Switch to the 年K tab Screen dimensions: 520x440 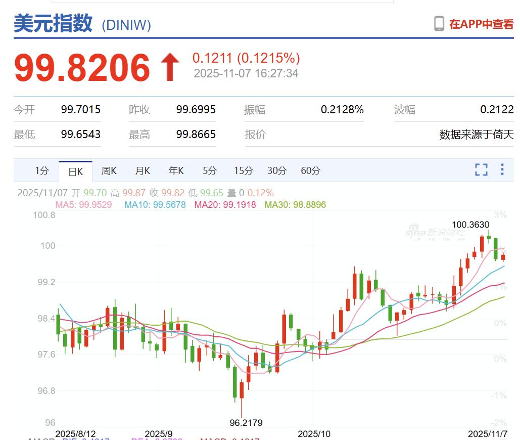point(175,171)
